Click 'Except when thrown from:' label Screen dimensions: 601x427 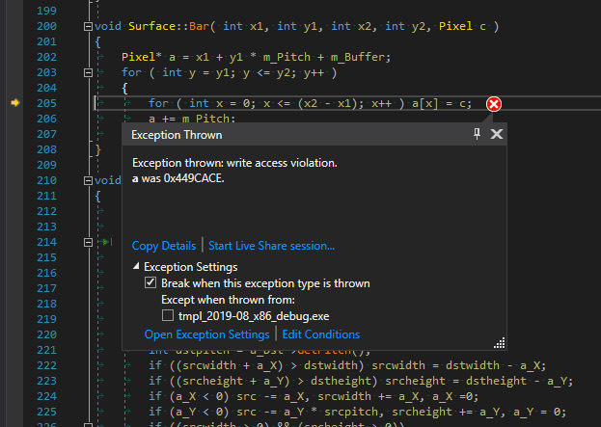229,300
